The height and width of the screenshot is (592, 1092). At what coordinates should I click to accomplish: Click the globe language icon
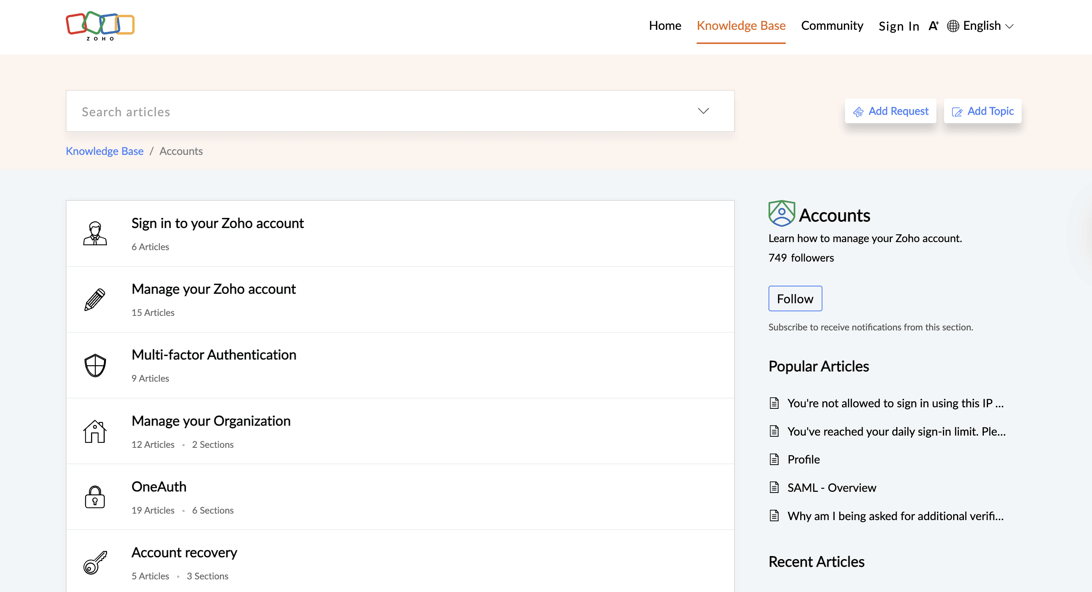tap(952, 26)
